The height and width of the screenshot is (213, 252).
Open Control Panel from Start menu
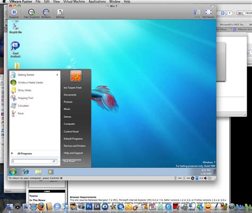(x=71, y=132)
